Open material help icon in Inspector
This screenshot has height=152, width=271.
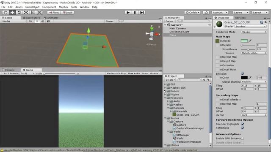[262, 22]
